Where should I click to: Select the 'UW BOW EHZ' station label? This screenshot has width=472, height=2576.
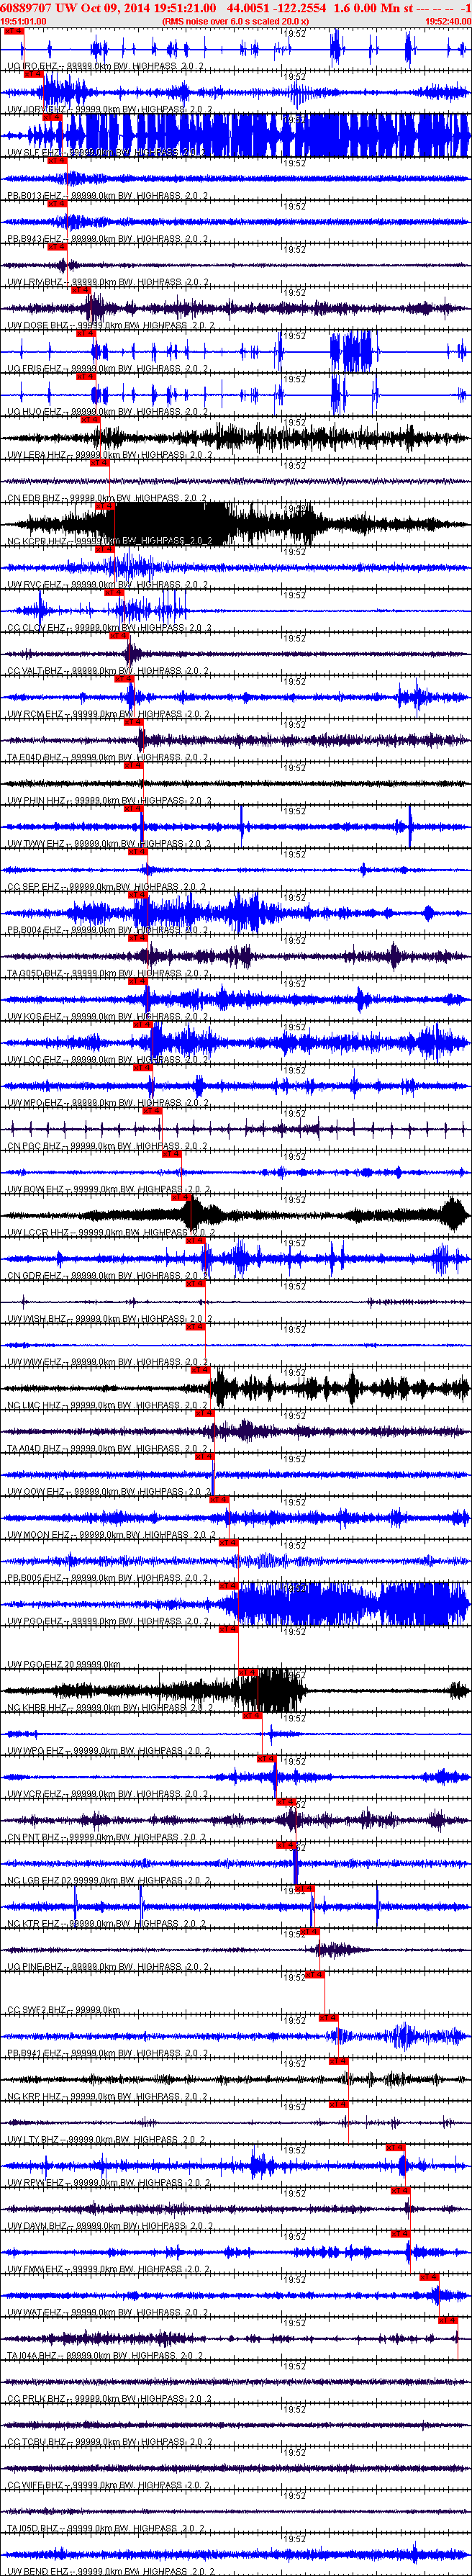coord(36,1188)
